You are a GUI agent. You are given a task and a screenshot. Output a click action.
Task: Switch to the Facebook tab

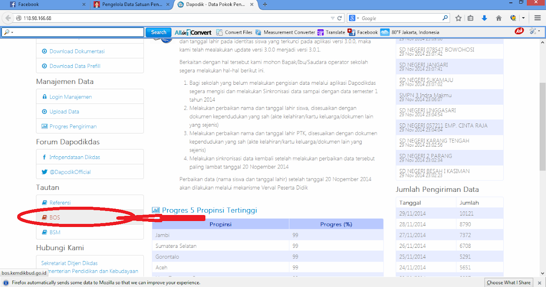click(47, 5)
